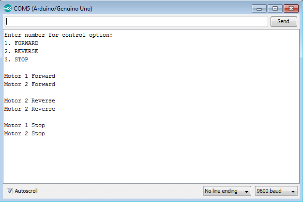303x202 pixels.
Task: Click the '1. FORWARD' output line
Action: pyautogui.click(x=21, y=43)
